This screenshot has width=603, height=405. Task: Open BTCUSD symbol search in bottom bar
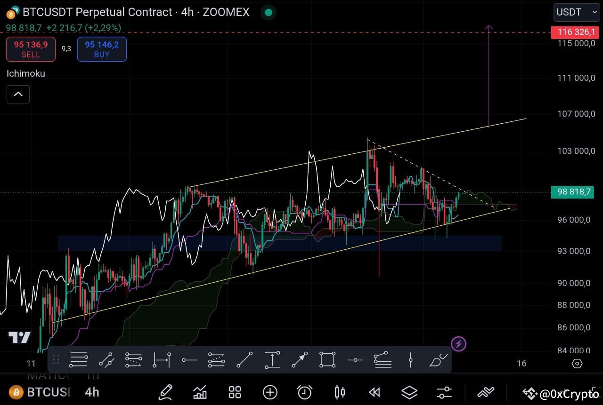pyautogui.click(x=41, y=392)
